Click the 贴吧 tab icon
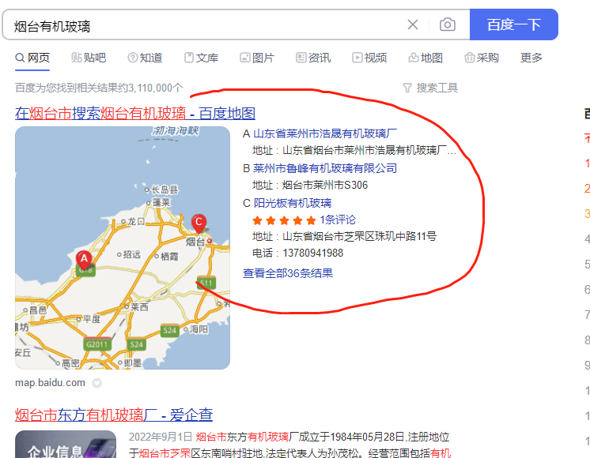This screenshot has height=458, width=590. (77, 58)
